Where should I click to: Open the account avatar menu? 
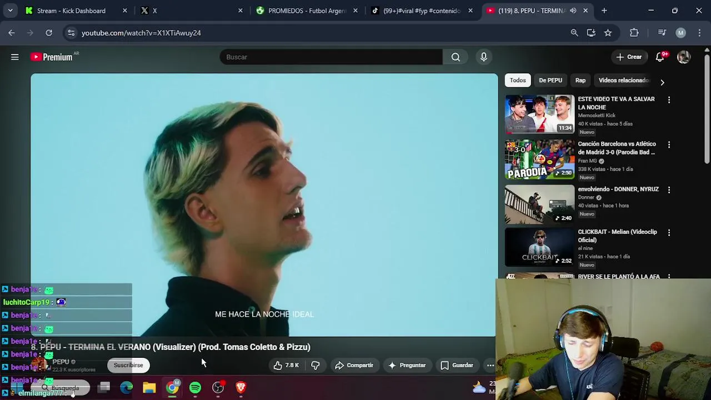coord(684,57)
